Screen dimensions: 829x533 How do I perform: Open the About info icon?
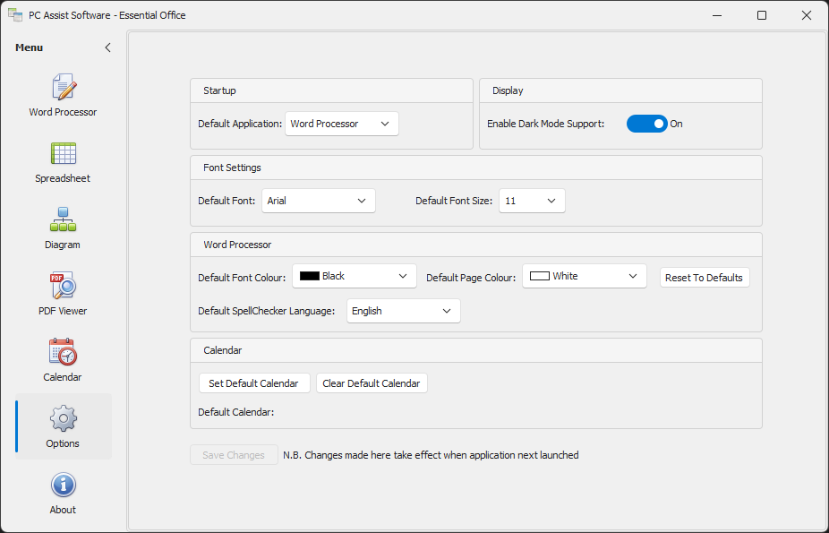(x=63, y=486)
